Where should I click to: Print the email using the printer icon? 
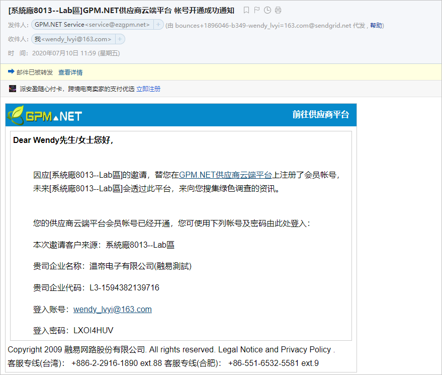(278, 11)
